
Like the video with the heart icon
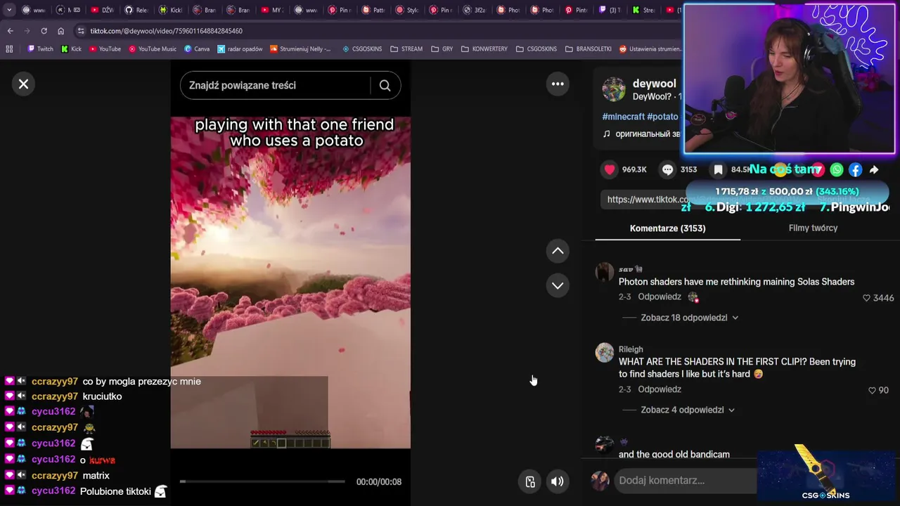(x=610, y=169)
